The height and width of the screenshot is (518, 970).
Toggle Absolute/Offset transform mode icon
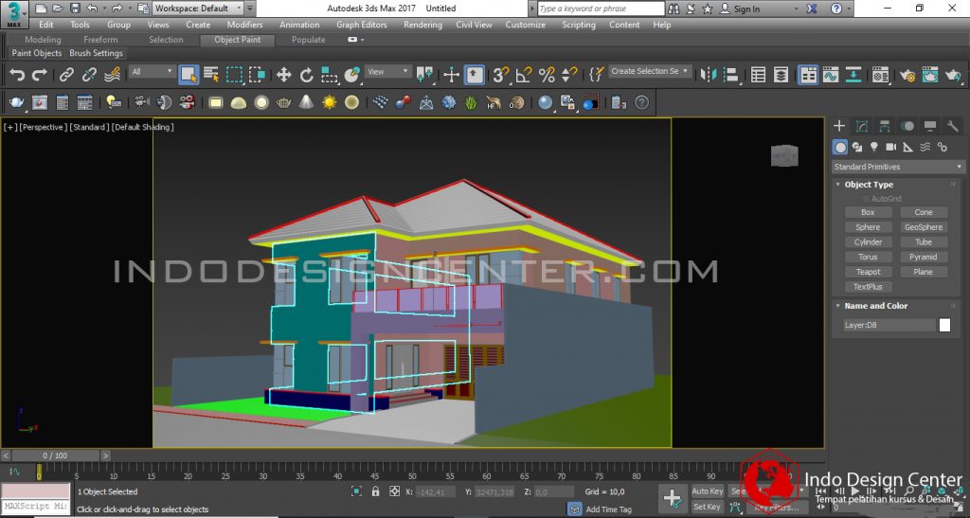click(394, 491)
